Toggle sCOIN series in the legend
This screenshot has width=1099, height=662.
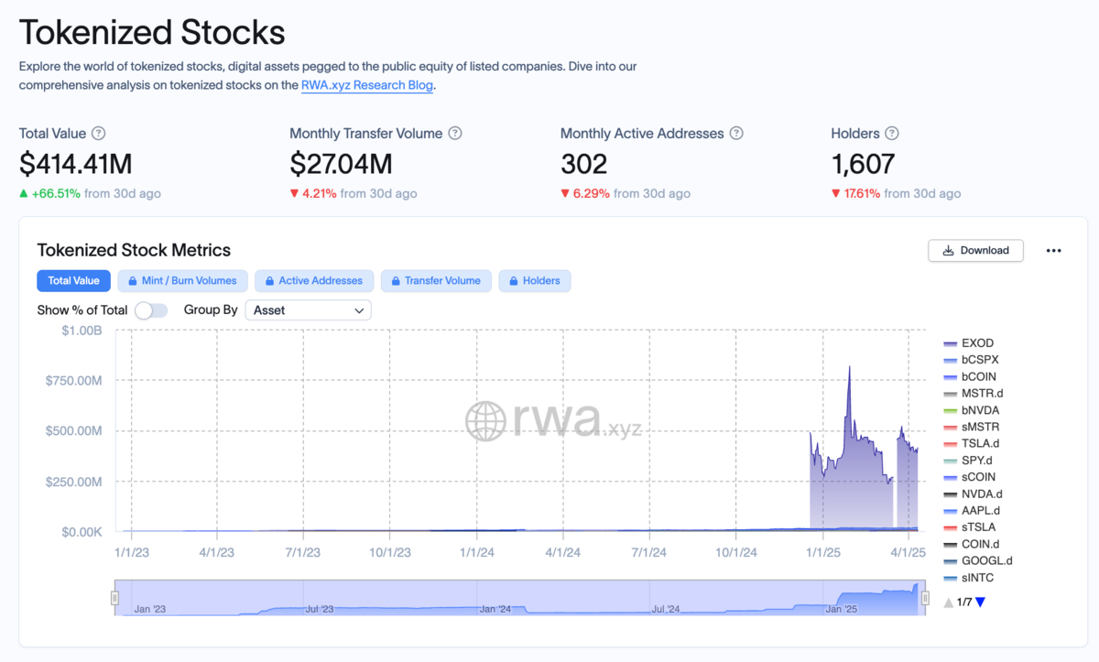click(970, 477)
